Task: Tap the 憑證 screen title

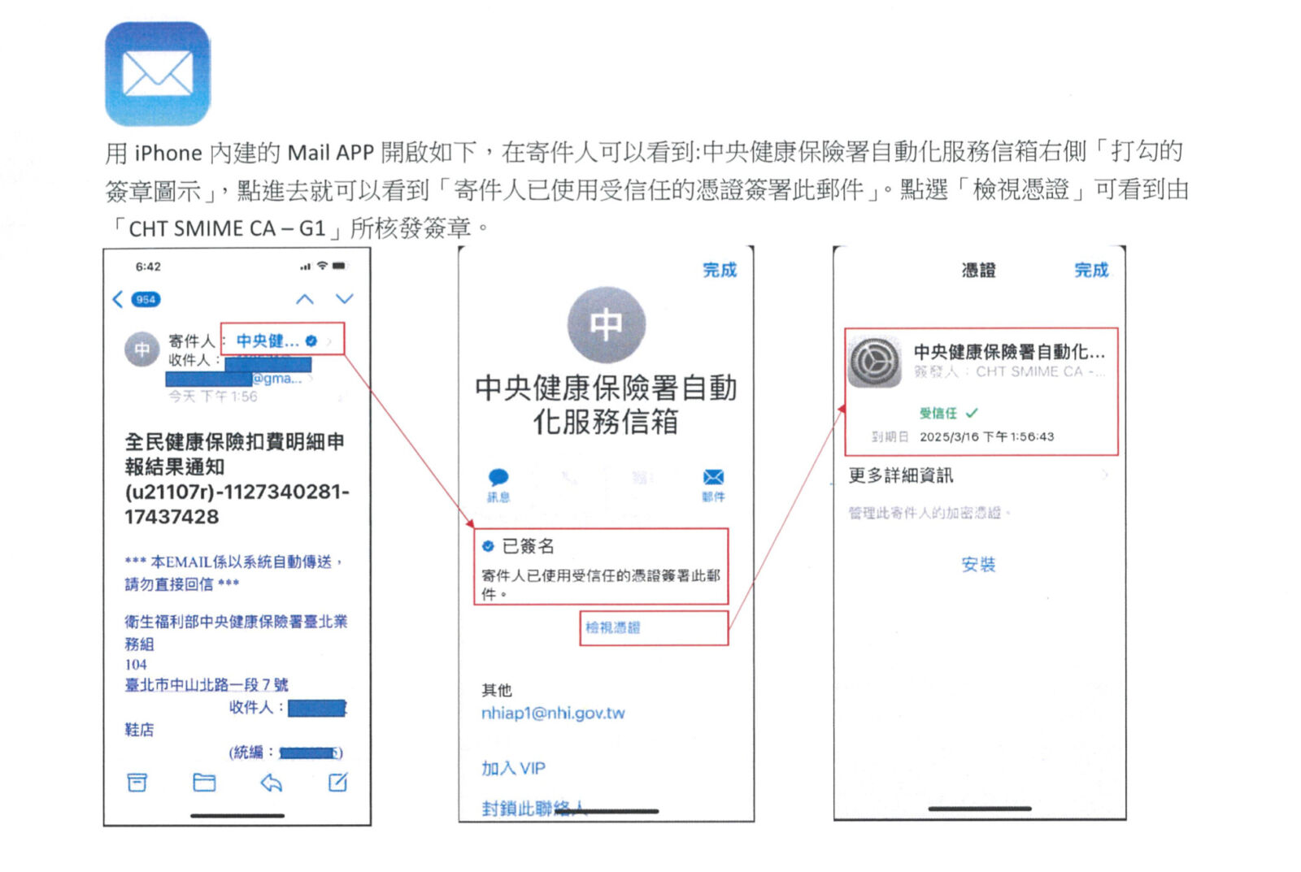Action: [978, 270]
